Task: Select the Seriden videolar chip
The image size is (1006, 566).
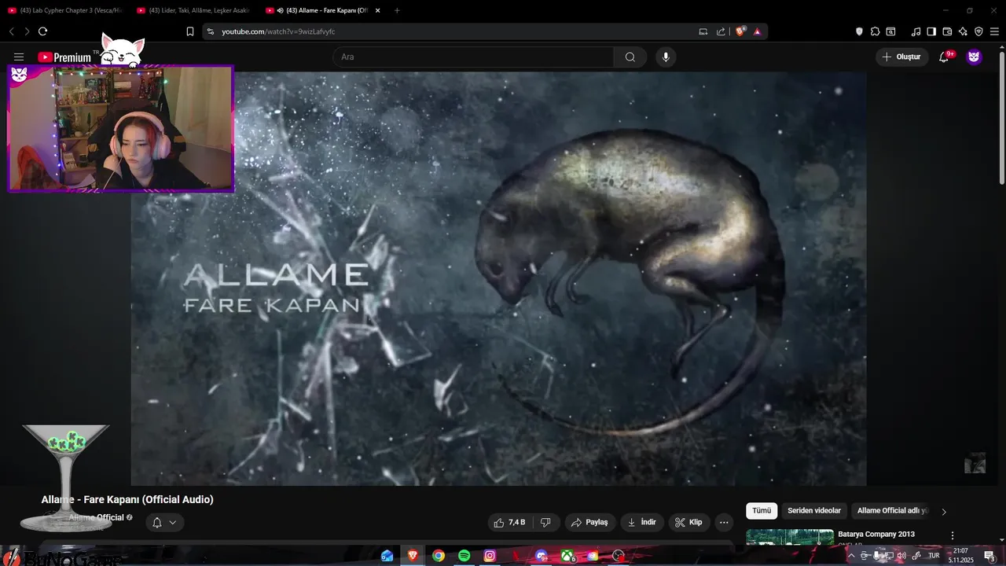Action: coord(814,511)
